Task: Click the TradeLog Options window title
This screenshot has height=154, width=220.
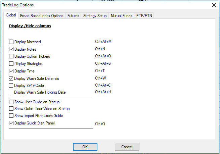Action: point(18,5)
